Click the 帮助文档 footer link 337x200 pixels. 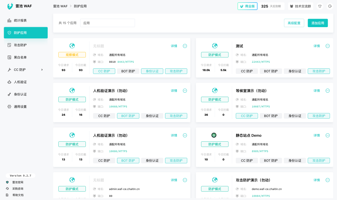(x=18, y=195)
